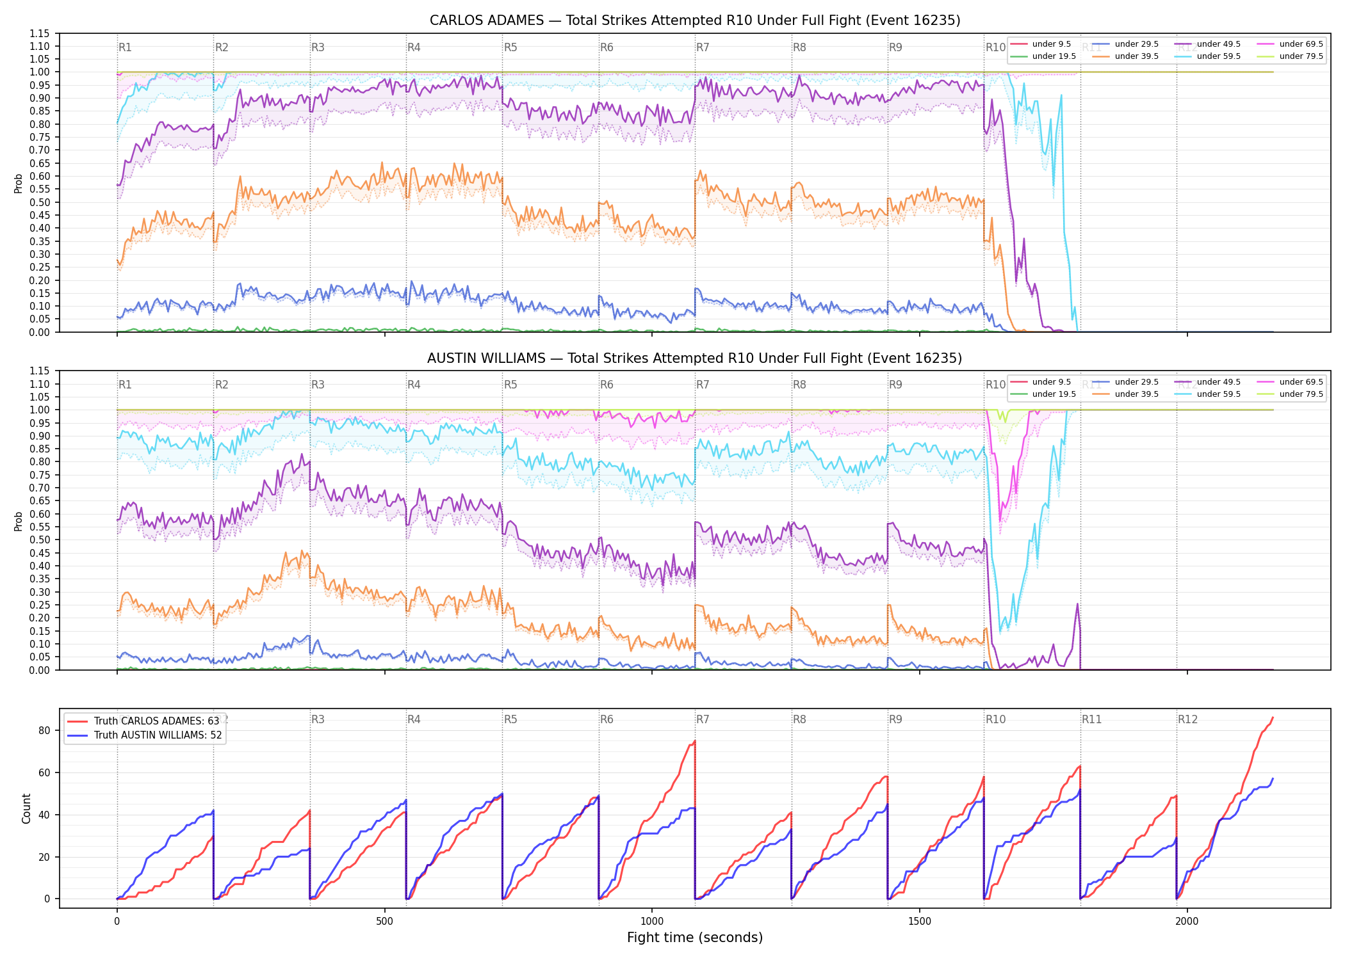Viewport: 1345px width, 960px height.
Task: Click the 'Count' y-axis label
Action: point(26,808)
